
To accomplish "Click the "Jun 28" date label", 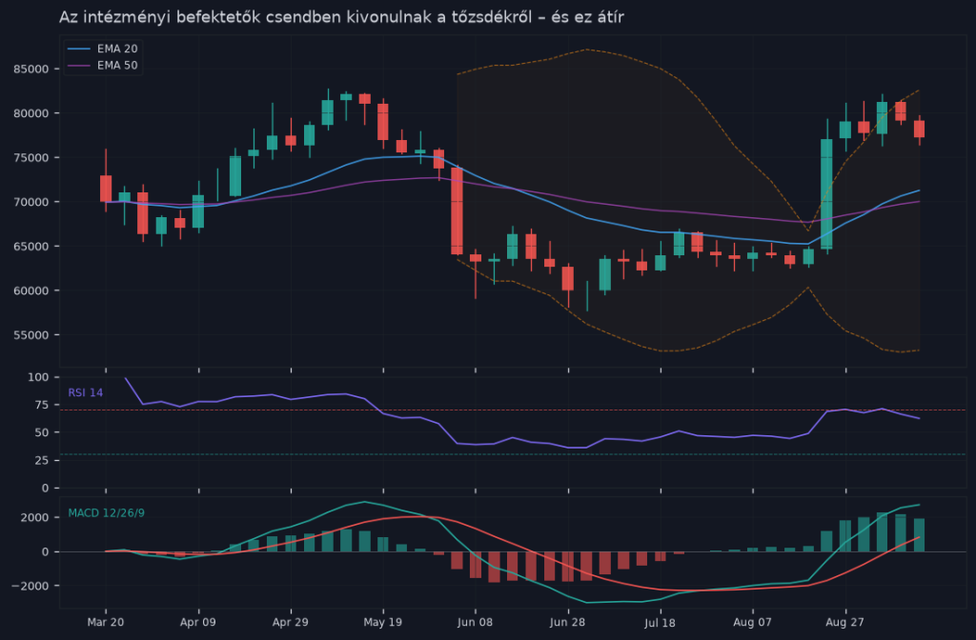I will (x=568, y=622).
